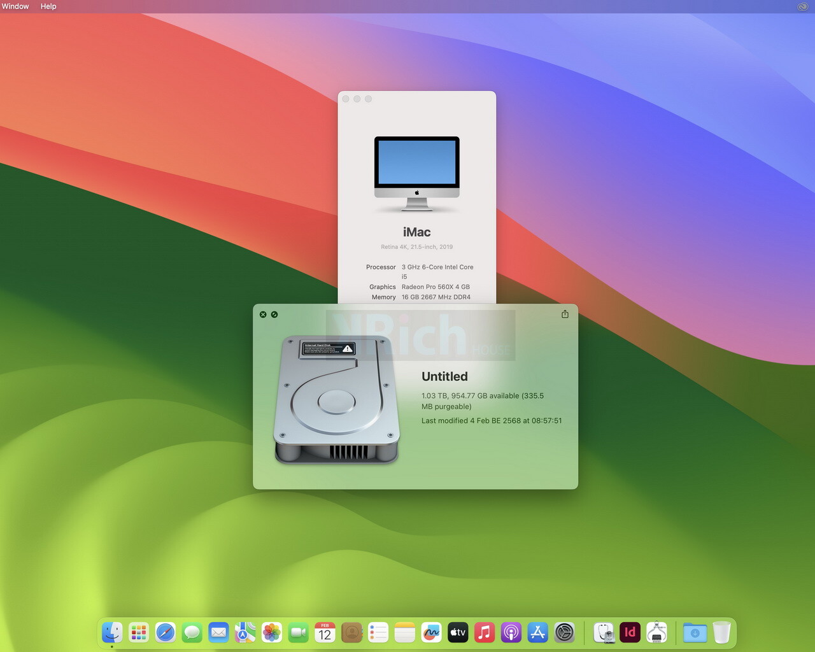Click "Last modified 4 Feb BE 2568" text
815x652 pixels.
tap(492, 421)
